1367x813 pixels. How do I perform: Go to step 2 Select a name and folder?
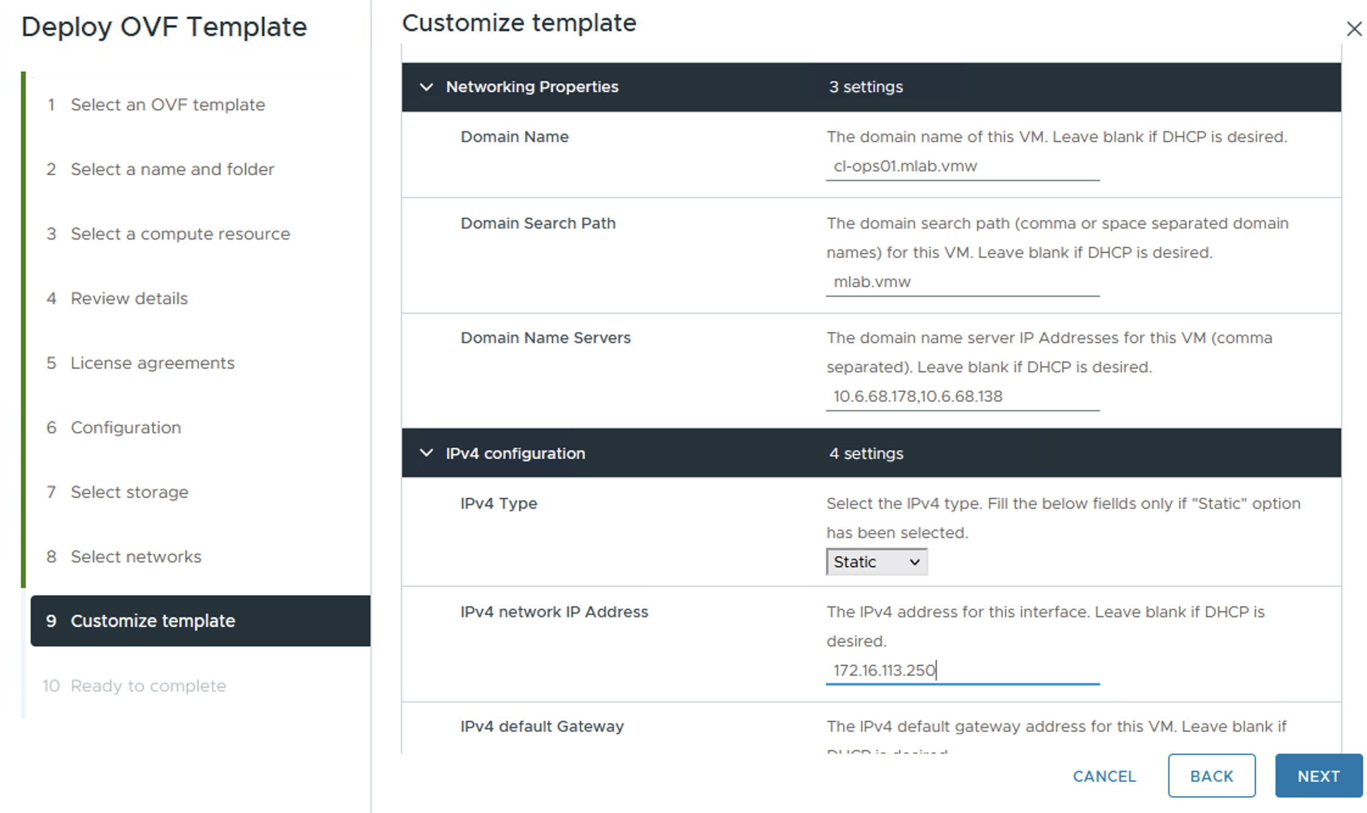coord(172,169)
